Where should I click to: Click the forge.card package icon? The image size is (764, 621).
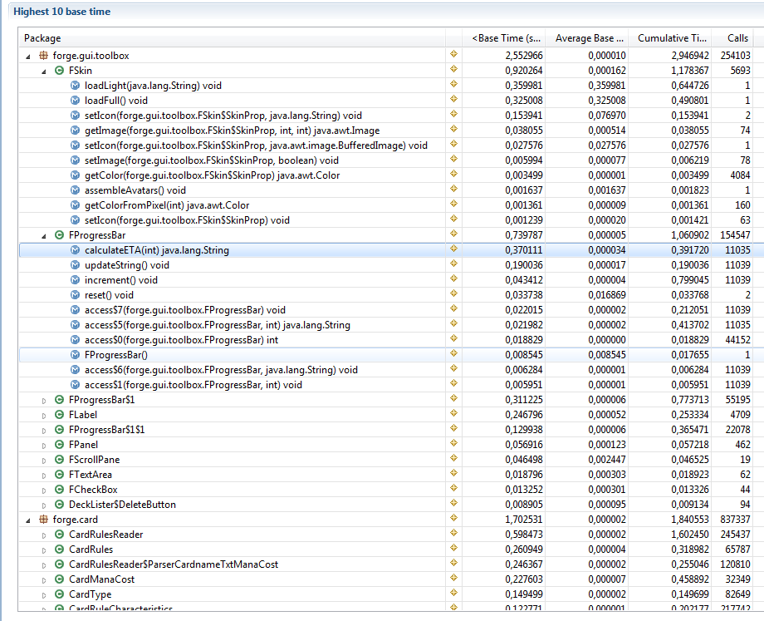click(43, 520)
